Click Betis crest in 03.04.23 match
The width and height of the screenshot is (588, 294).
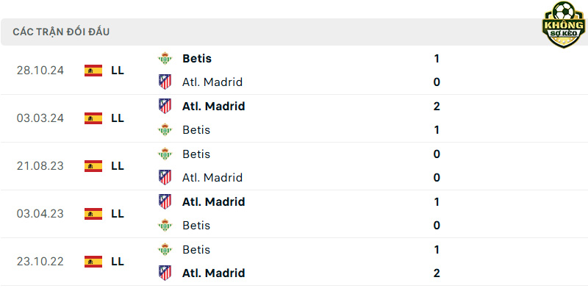(x=165, y=225)
